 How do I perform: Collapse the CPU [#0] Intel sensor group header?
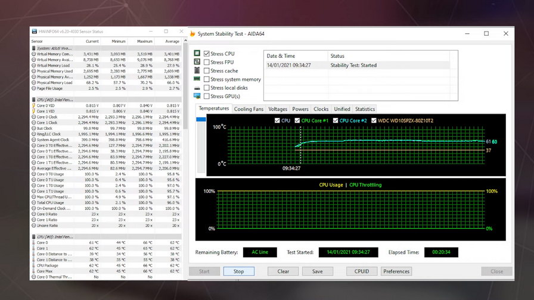point(33,99)
